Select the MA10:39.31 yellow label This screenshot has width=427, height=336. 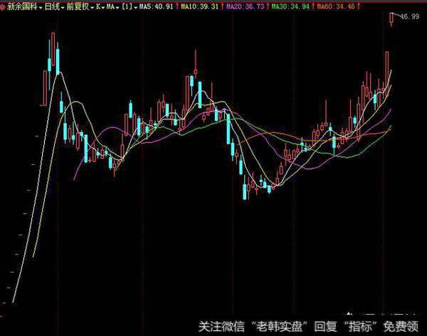201,6
